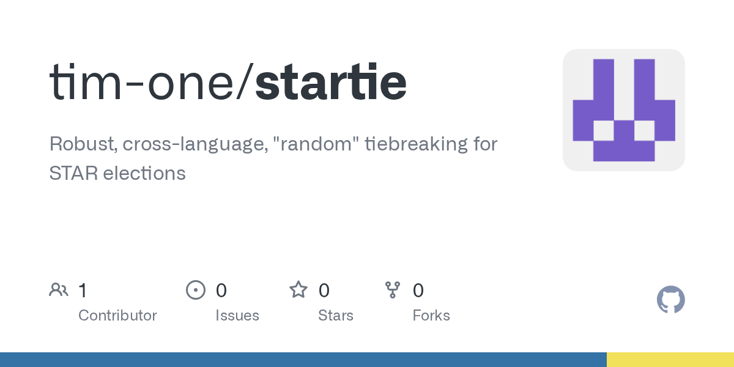Select the Issues label

237,316
